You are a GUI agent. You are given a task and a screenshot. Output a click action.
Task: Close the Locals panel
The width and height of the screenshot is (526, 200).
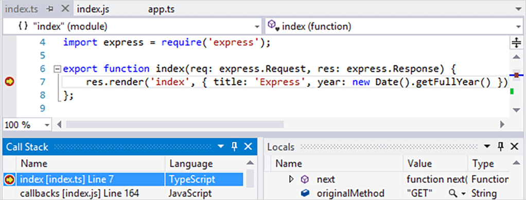[x=514, y=147]
